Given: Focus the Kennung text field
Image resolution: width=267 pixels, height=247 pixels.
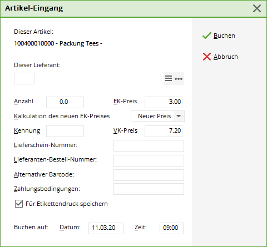Looking at the screenshot, I should (x=65, y=131).
